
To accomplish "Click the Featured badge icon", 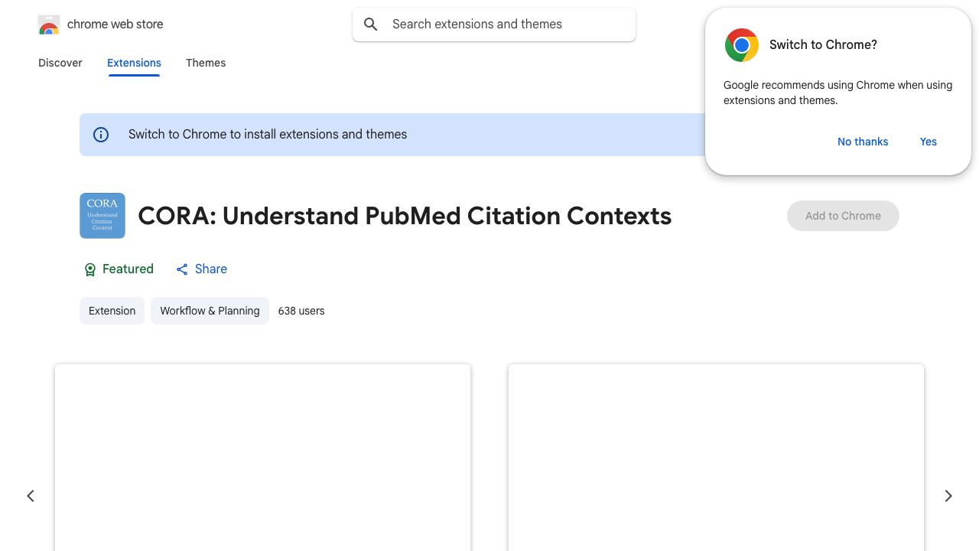I will click(x=90, y=269).
